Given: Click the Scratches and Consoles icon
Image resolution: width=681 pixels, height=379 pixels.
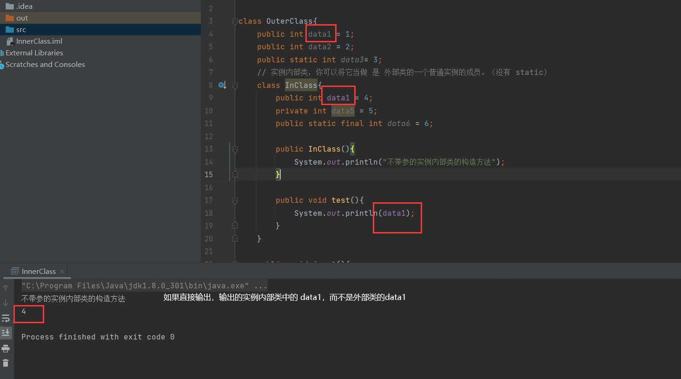Looking at the screenshot, I should [2, 65].
